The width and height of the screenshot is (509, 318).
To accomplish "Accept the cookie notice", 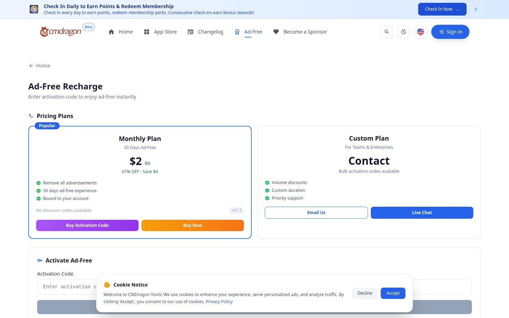I will (393, 293).
